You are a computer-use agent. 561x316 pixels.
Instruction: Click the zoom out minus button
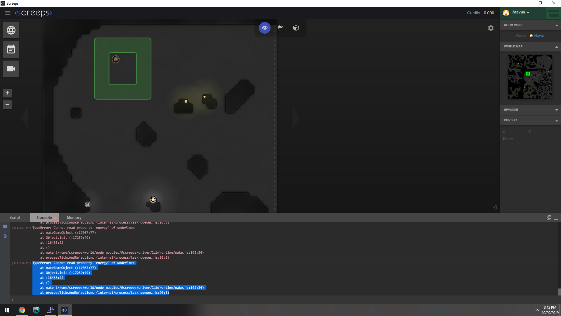tap(7, 104)
